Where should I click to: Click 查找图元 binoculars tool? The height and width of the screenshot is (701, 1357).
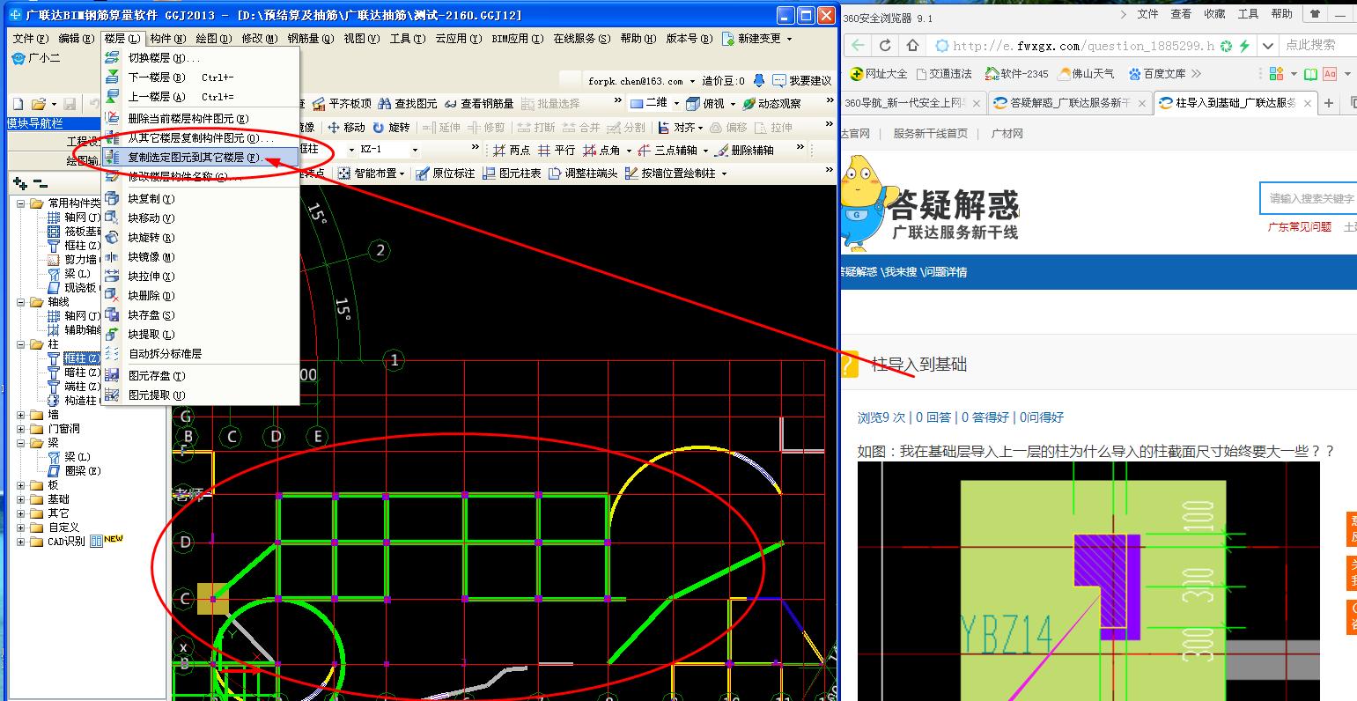point(408,104)
